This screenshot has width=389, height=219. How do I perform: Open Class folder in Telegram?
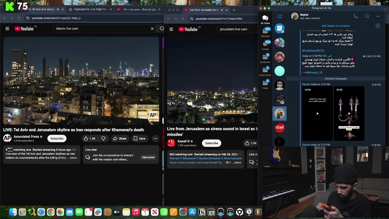265,84
